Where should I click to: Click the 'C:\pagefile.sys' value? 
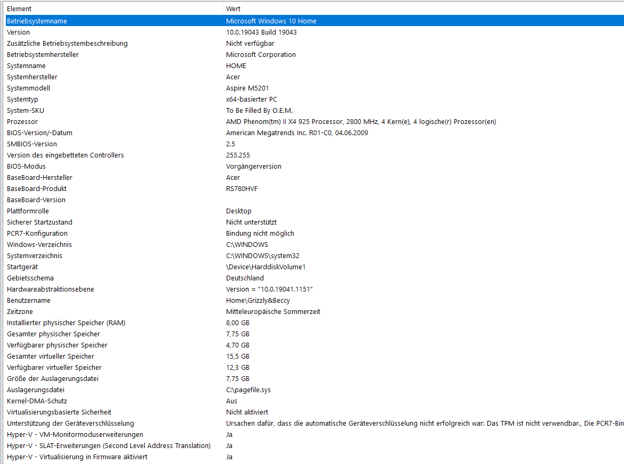248,390
